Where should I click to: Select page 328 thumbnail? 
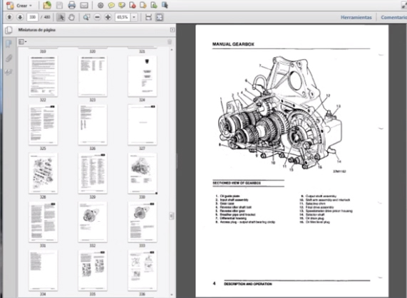(x=43, y=174)
